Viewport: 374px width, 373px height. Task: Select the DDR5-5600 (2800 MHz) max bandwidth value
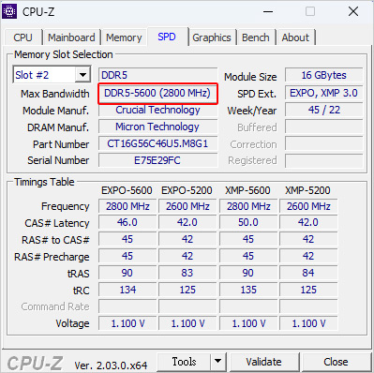[157, 93]
